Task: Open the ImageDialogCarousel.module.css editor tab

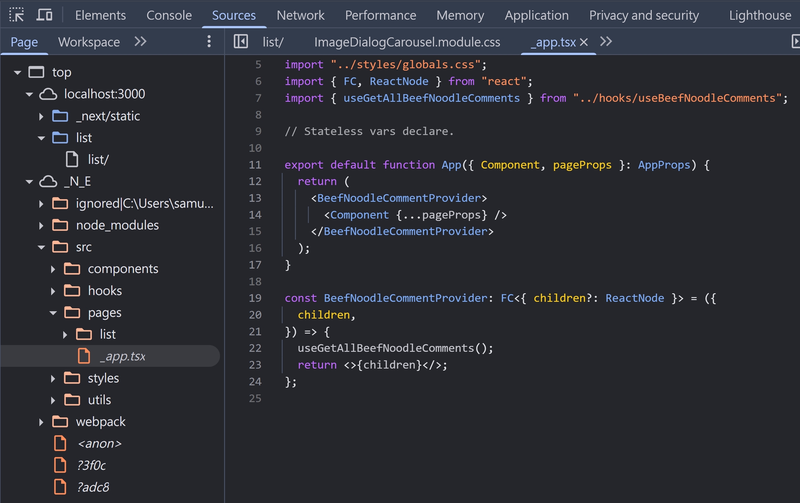Action: click(x=407, y=42)
